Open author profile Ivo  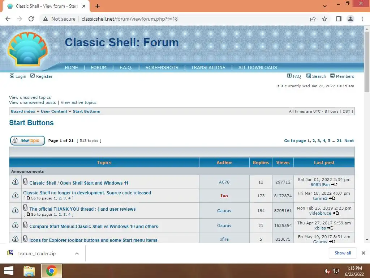(x=224, y=196)
